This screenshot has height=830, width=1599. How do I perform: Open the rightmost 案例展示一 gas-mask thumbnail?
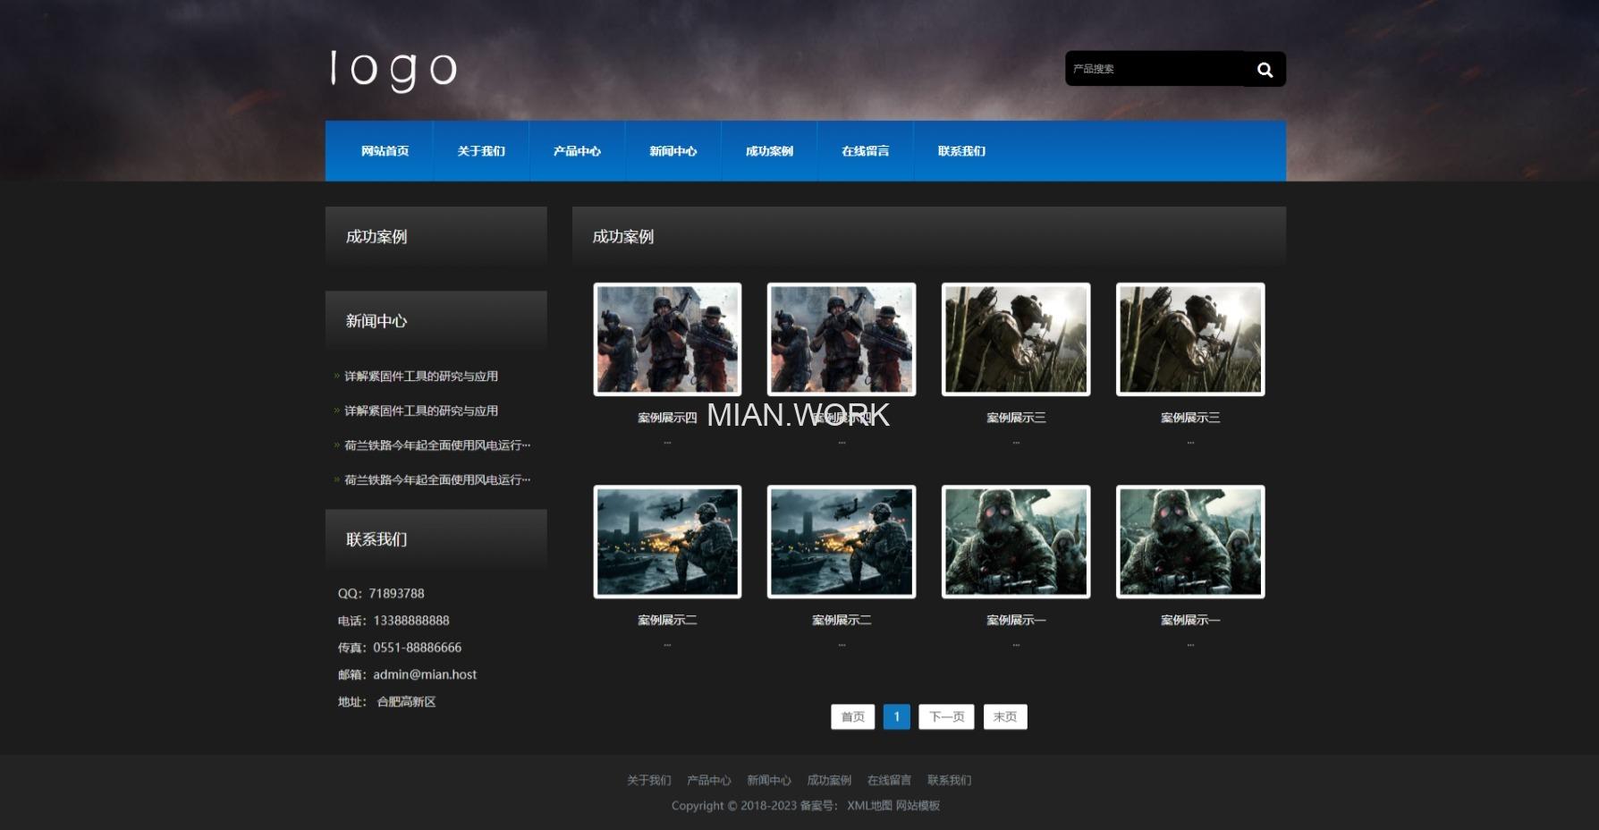click(1190, 542)
